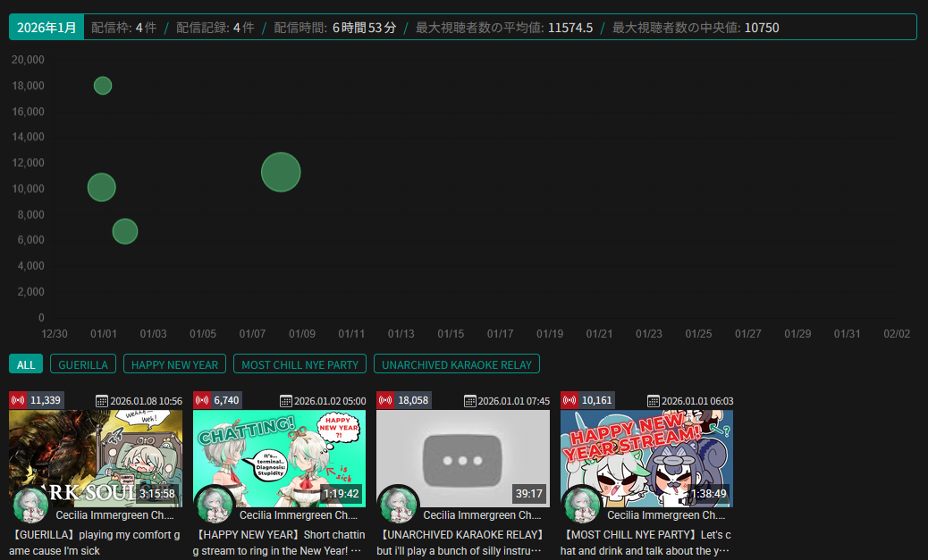This screenshot has width=928, height=560.
Task: Click the 2026.01.02 05:00 date text
Action: [330, 401]
